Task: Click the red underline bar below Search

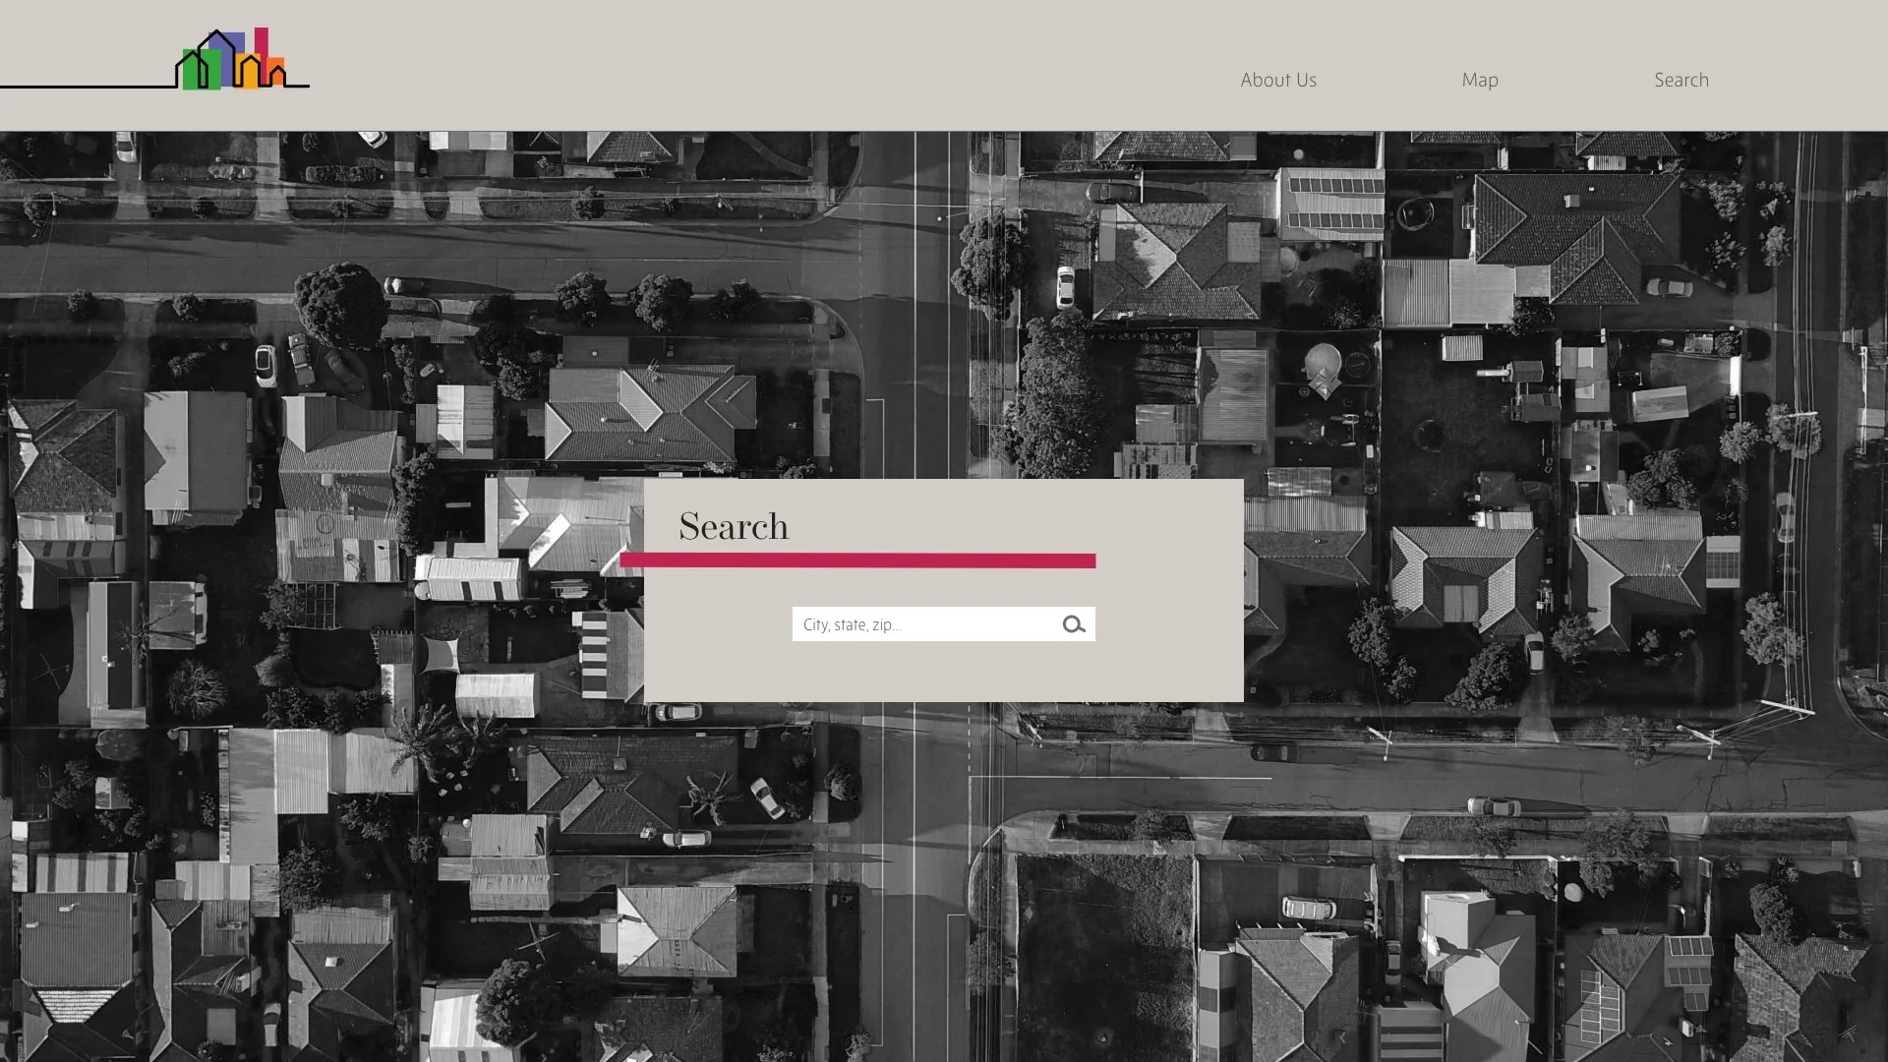Action: [858, 560]
